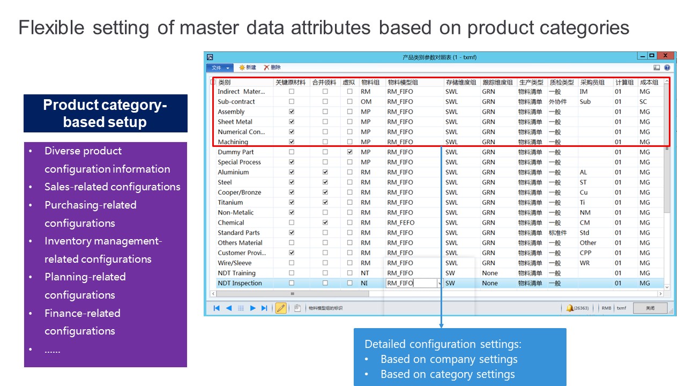Click the RMB currency status bar entry
Viewport: 686px width, 386px height.
(606, 308)
